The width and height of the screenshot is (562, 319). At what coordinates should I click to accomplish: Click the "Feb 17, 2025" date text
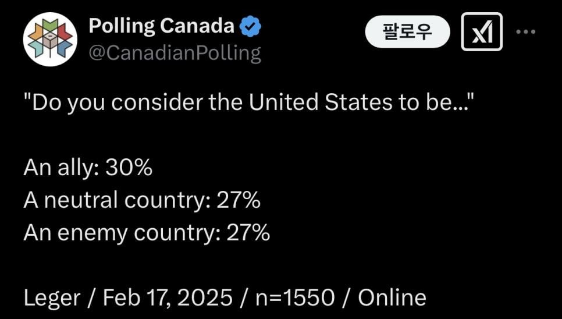point(169,298)
